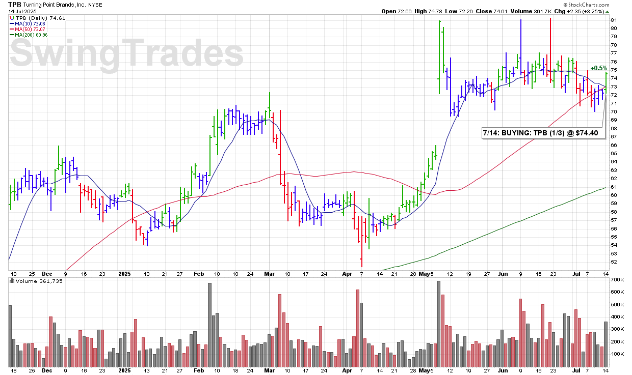Select the green MA(200) line swatch

pos(11,35)
